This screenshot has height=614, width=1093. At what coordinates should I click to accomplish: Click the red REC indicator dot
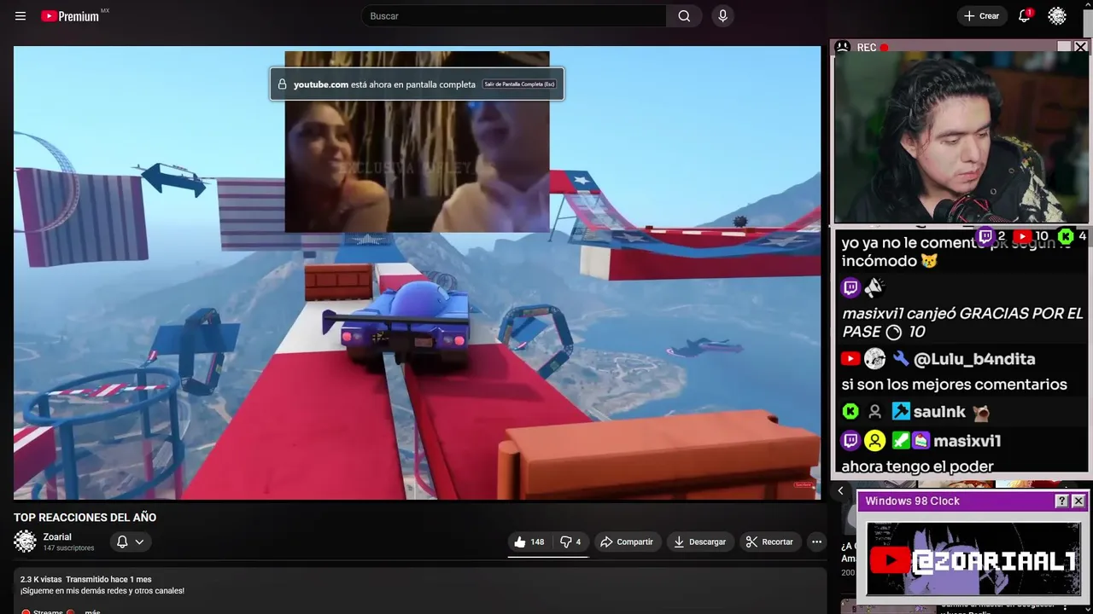[x=884, y=48]
